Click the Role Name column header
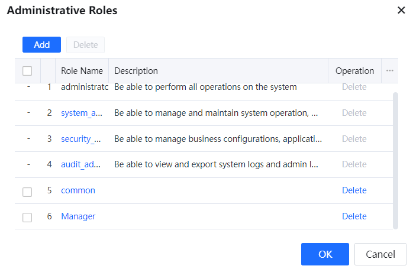The height and width of the screenshot is (269, 413). (x=82, y=71)
